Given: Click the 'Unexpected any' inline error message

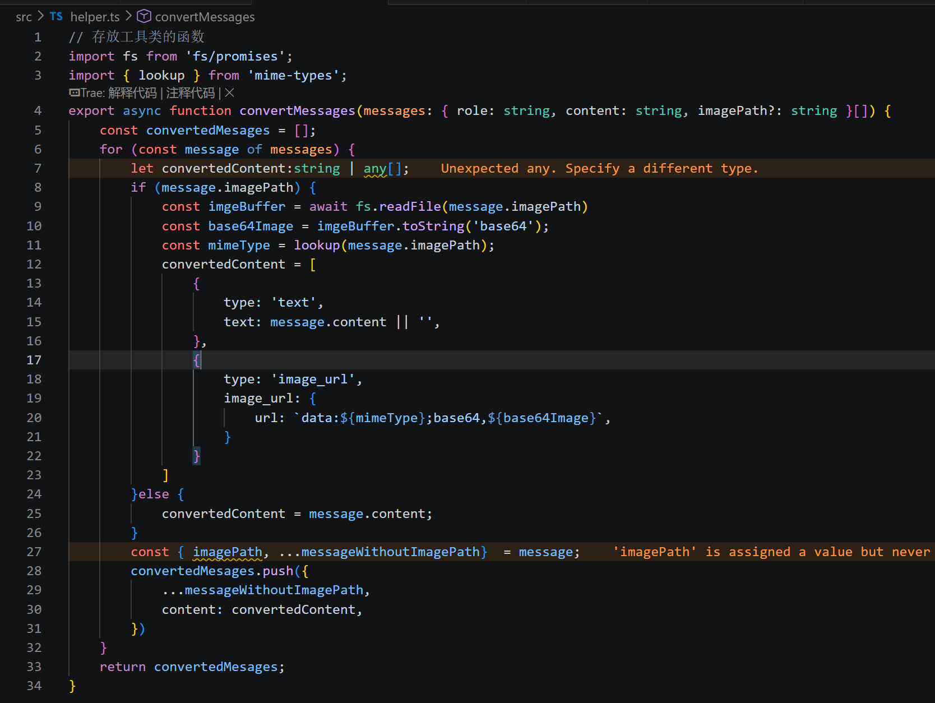Looking at the screenshot, I should (599, 169).
